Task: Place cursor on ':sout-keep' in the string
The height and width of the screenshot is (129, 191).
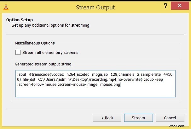Action: pyautogui.click(x=153, y=80)
